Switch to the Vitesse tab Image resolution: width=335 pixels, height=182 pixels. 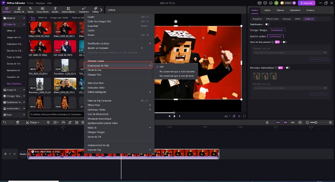coord(280,10)
